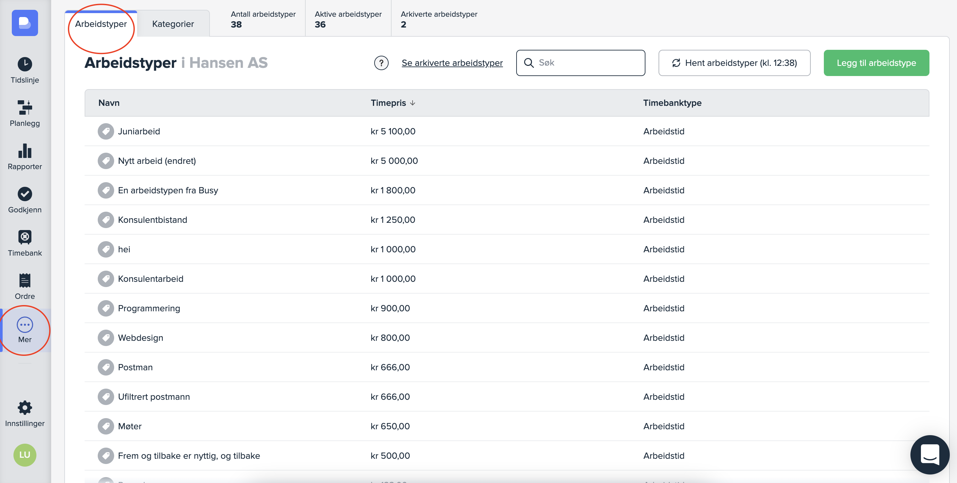This screenshot has width=957, height=483.
Task: Sort by Timepris column arrow
Action: (412, 103)
